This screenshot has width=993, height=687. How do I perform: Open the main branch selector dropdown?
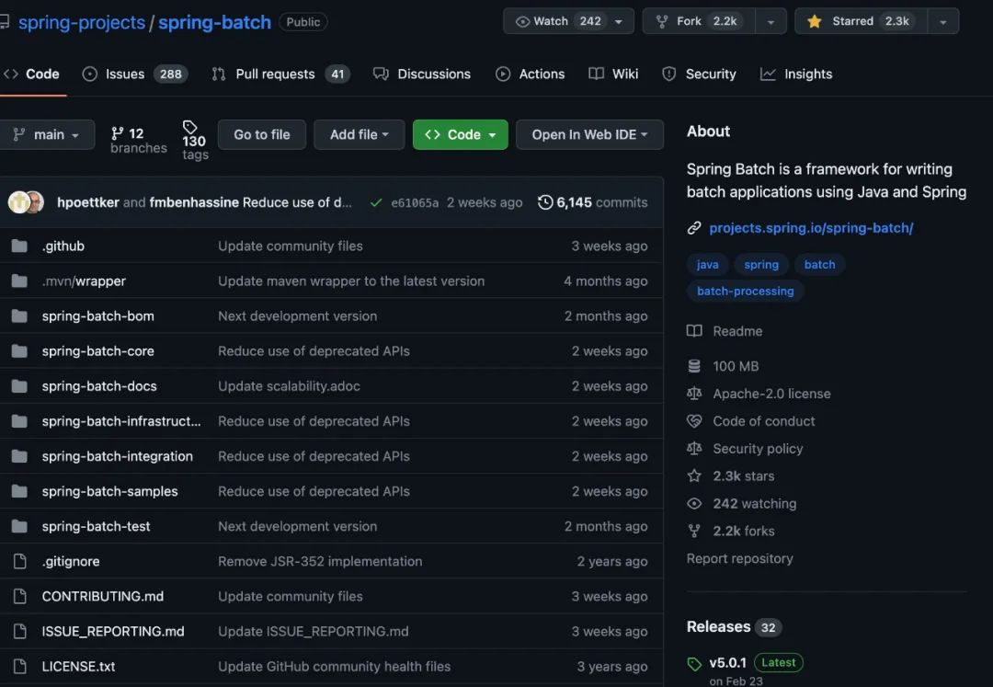pos(47,134)
